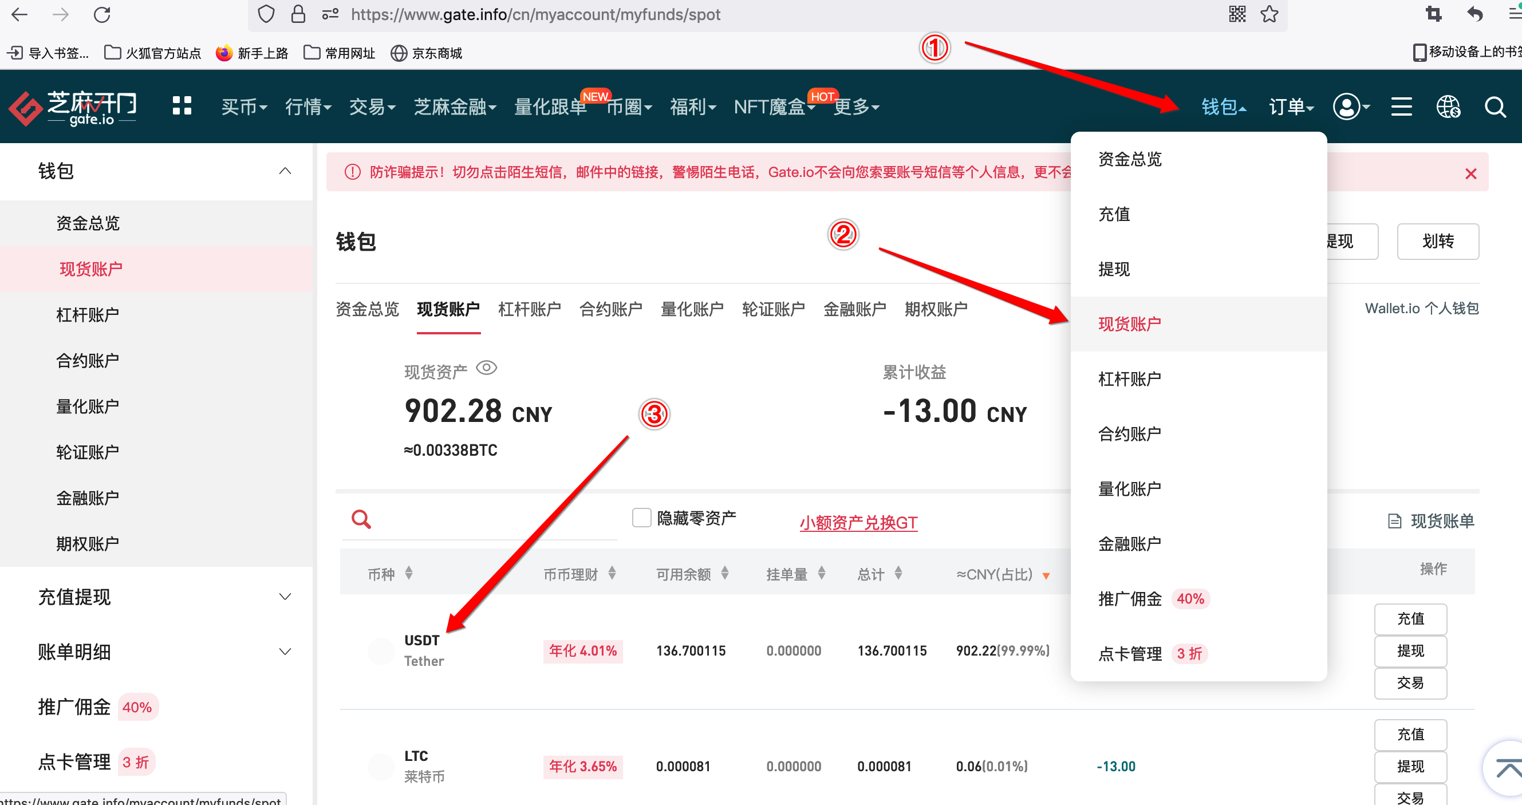Open the 订单 navbar dropdown
The width and height of the screenshot is (1522, 805).
point(1291,107)
